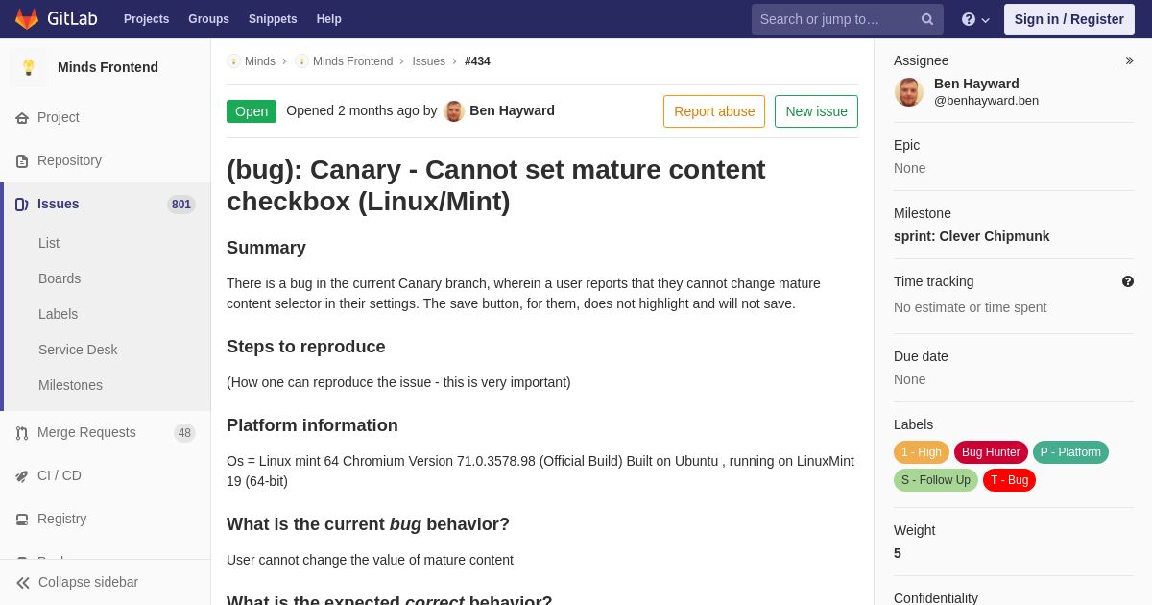Click the Registry disk icon

22,520
